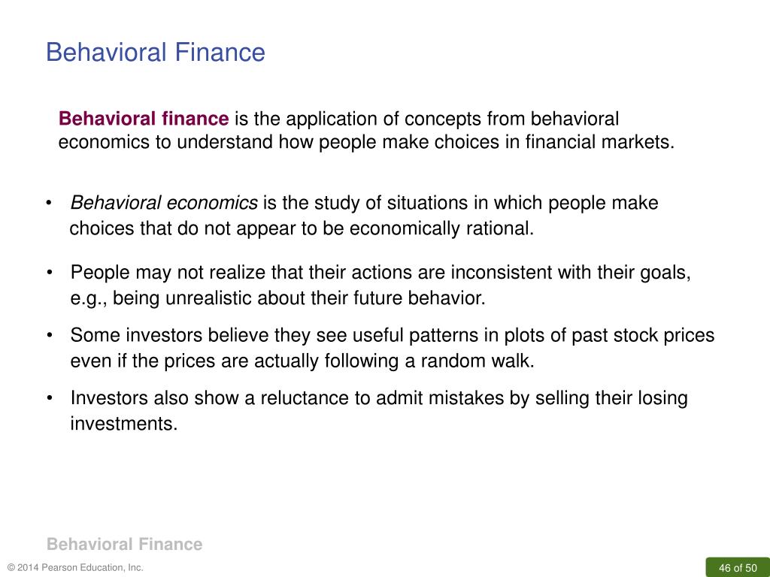Click the Pearson Education copyright notice
This screenshot has height=577, width=770.
coord(76,568)
